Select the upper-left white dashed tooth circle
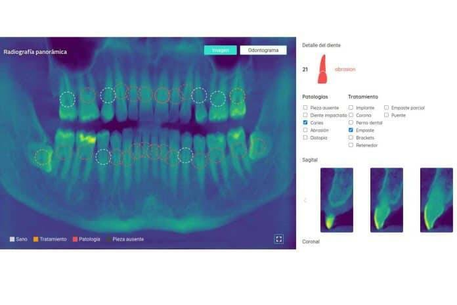Image resolution: width=457 pixels, height=305 pixels. pos(67,99)
